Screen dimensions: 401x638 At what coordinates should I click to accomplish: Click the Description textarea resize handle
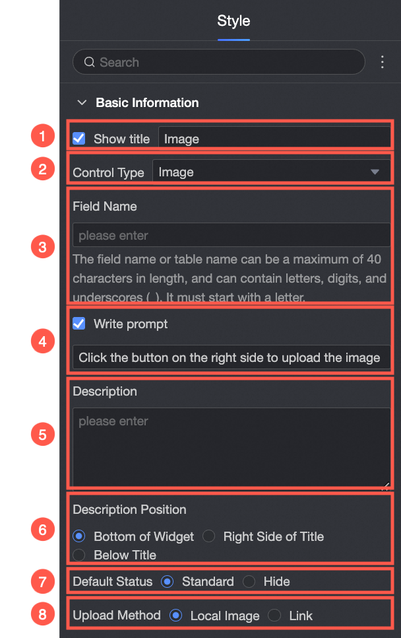pos(385,487)
